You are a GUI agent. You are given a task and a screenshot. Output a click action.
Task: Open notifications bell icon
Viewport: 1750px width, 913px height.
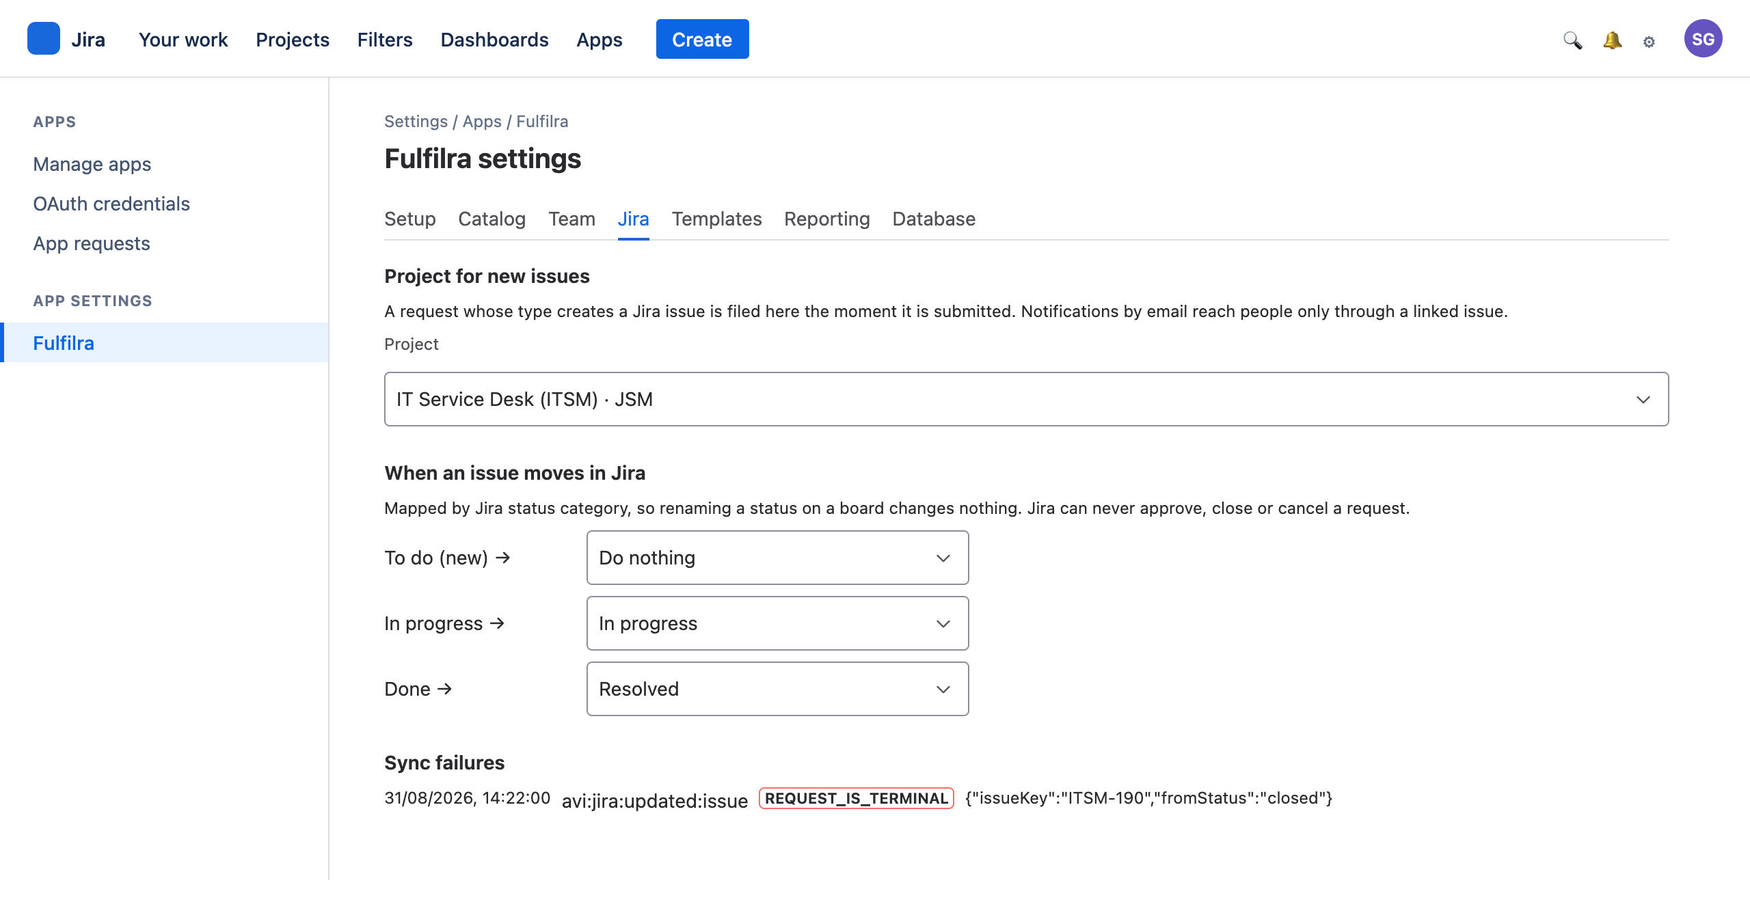(1612, 40)
